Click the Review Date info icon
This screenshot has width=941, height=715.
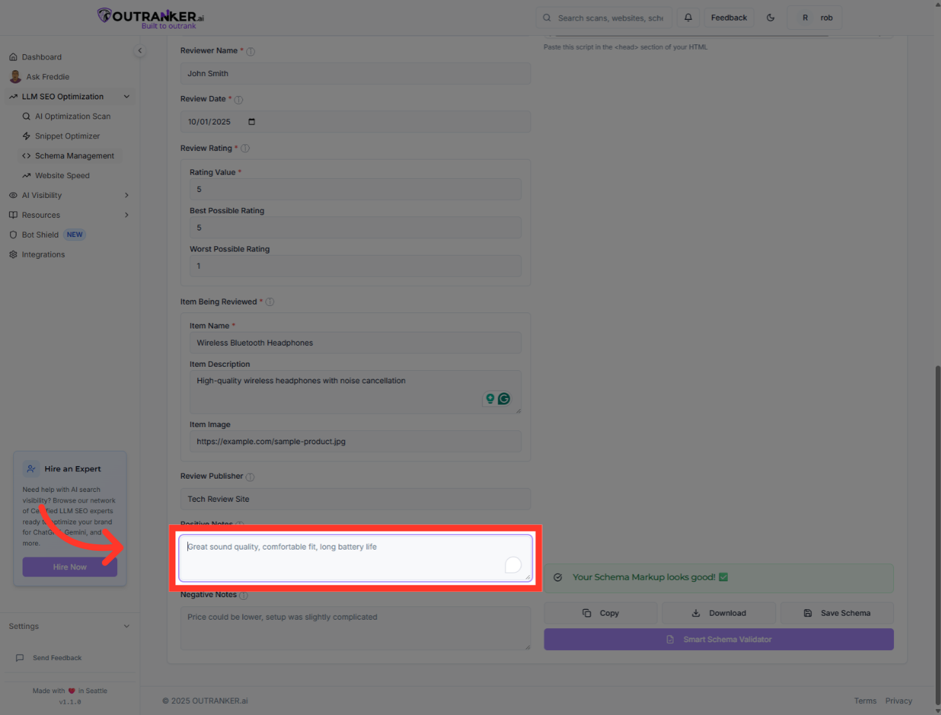point(239,100)
